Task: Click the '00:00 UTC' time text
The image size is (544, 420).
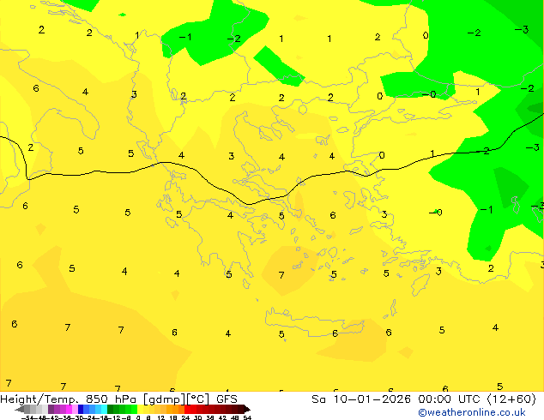Action: tap(450, 399)
